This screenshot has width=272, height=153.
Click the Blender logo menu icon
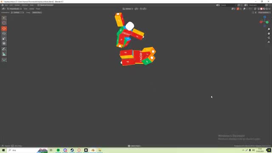[3, 5]
